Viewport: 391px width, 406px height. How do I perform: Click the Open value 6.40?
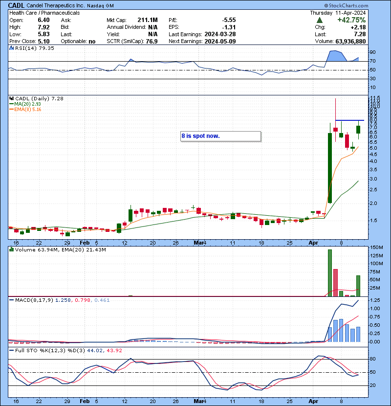pos(43,20)
